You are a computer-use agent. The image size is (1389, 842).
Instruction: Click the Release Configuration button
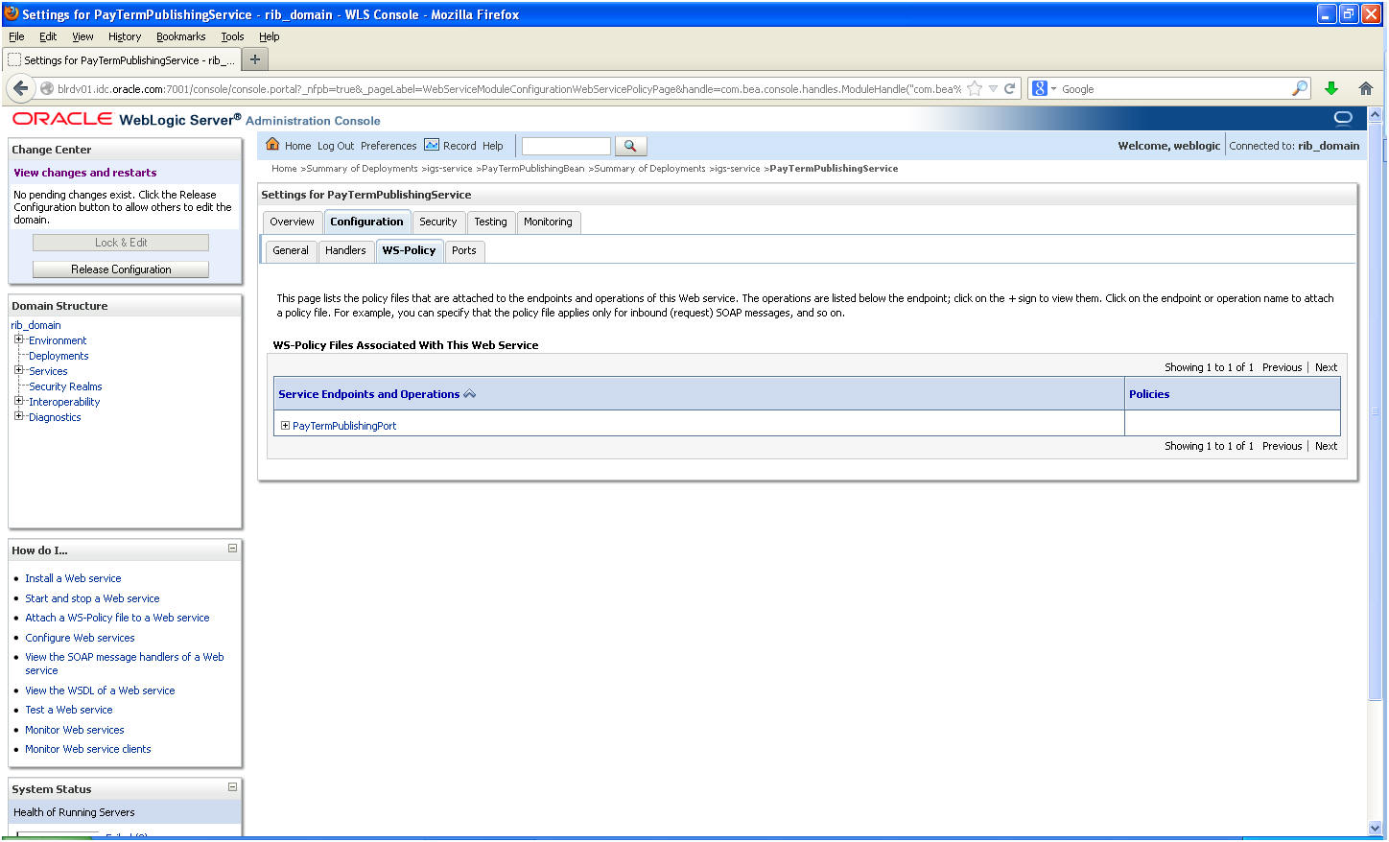(x=121, y=269)
